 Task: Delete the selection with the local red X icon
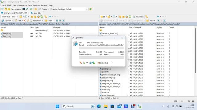click(25, 20)
